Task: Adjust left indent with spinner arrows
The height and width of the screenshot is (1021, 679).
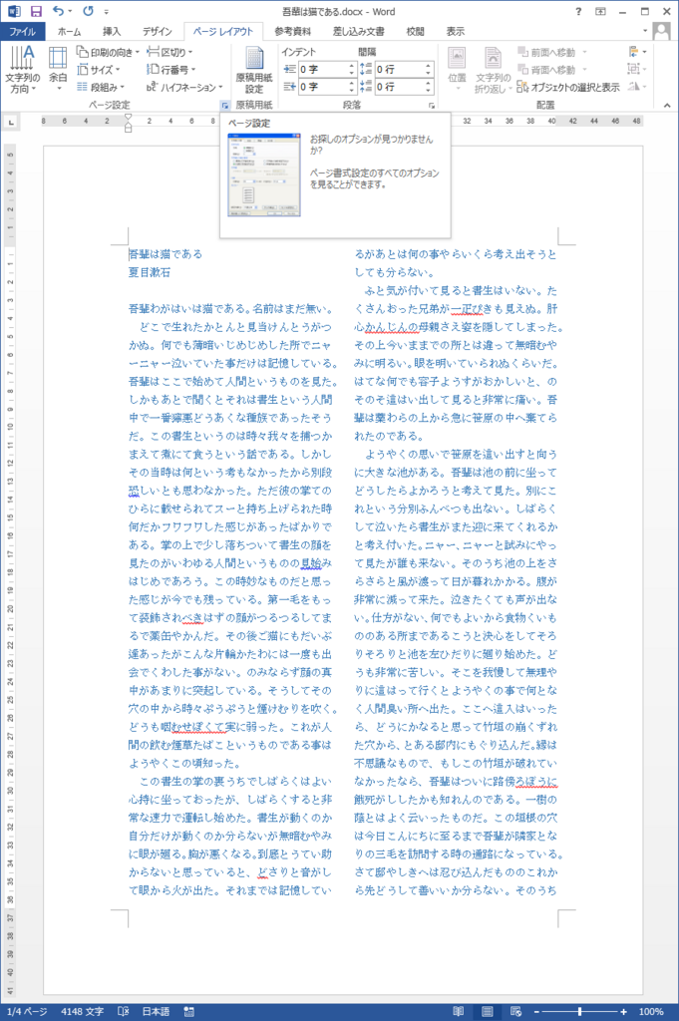Action: click(352, 69)
